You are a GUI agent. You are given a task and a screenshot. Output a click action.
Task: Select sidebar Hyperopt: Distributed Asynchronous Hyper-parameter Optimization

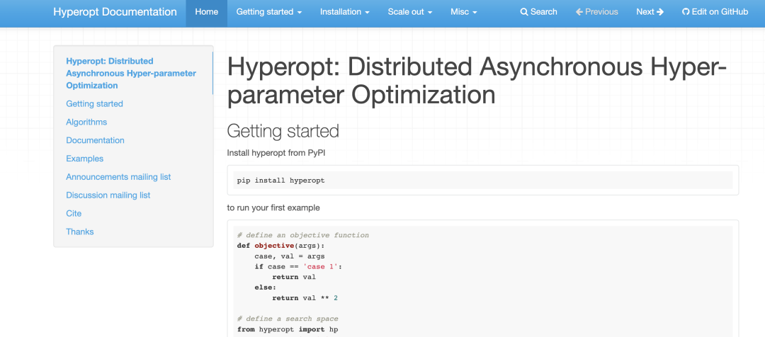[131, 73]
